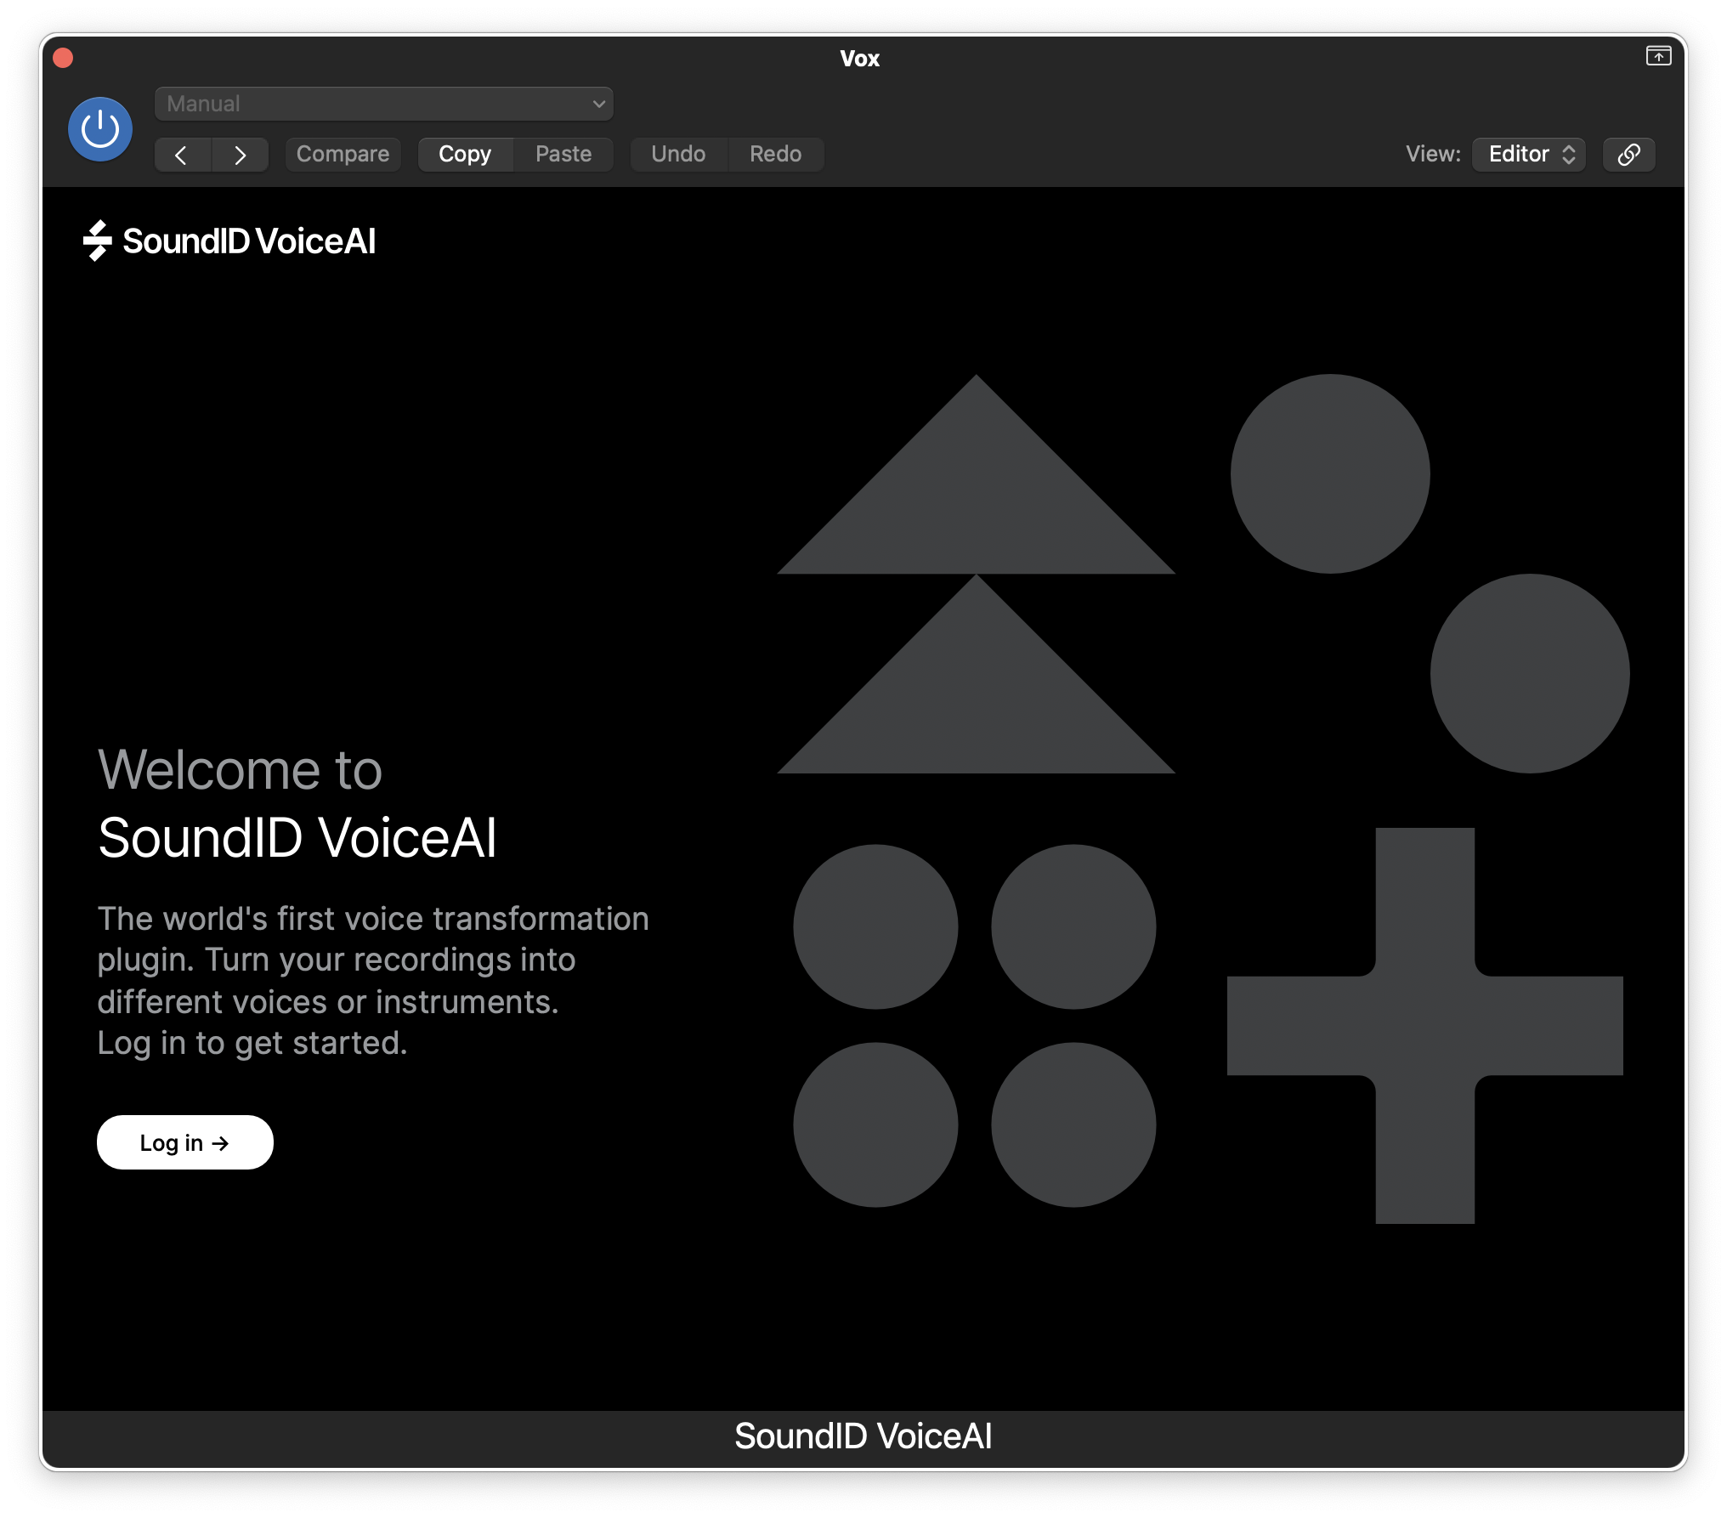Click the Compare button

pos(343,154)
